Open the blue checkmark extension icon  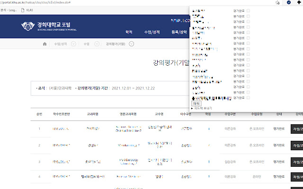[289, 2]
